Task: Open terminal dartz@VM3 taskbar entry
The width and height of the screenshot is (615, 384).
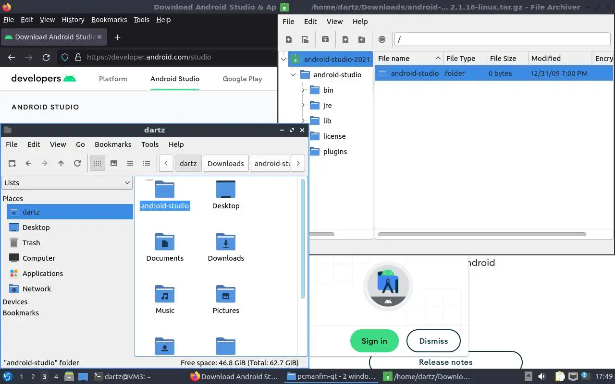Action: (x=122, y=376)
